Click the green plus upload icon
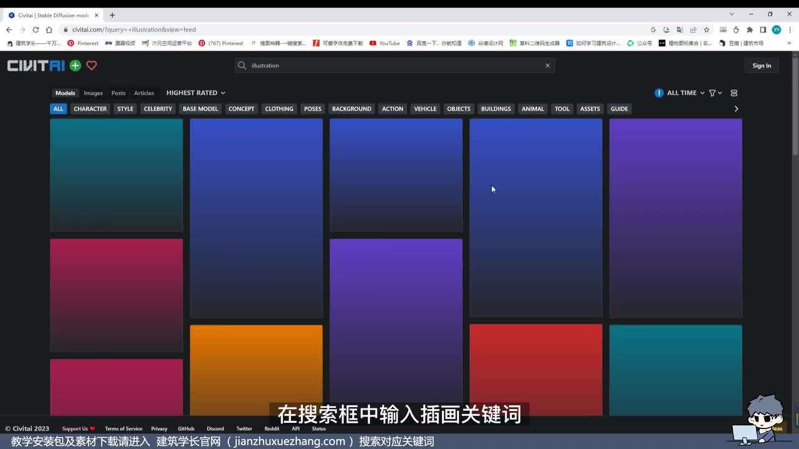This screenshot has height=449, width=799. [x=75, y=65]
